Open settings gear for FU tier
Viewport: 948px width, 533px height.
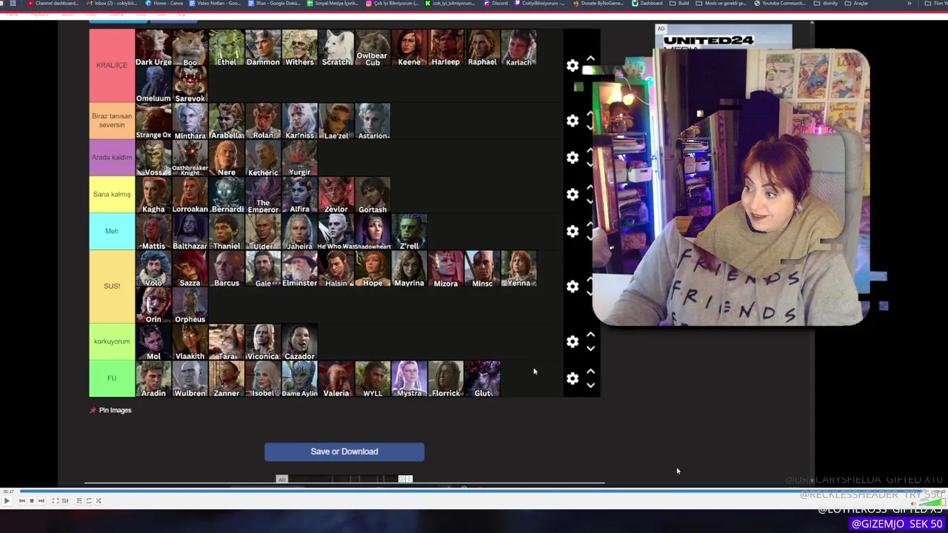[x=573, y=379]
